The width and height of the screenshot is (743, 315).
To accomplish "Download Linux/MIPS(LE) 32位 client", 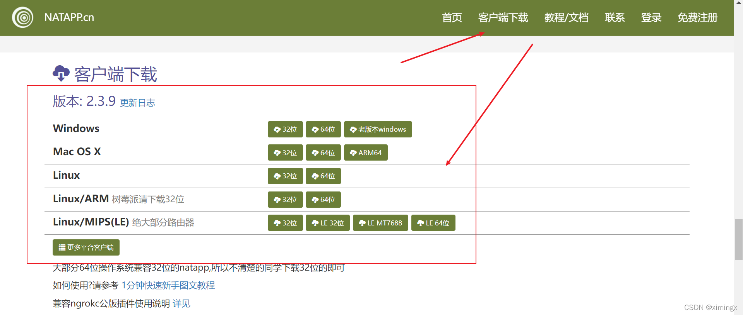I will click(285, 223).
